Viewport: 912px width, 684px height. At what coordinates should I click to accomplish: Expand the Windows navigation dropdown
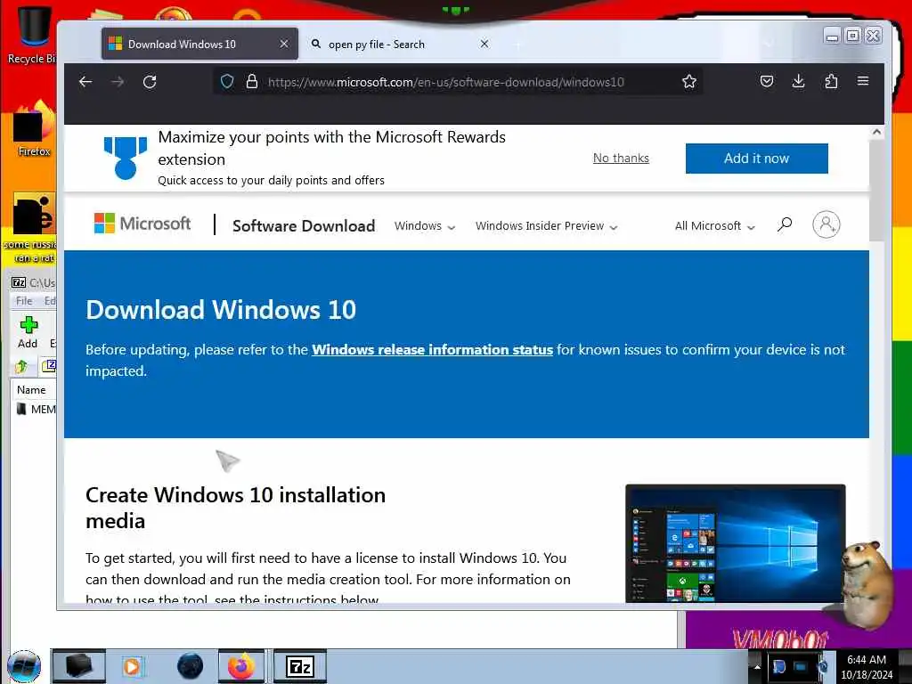(x=425, y=225)
